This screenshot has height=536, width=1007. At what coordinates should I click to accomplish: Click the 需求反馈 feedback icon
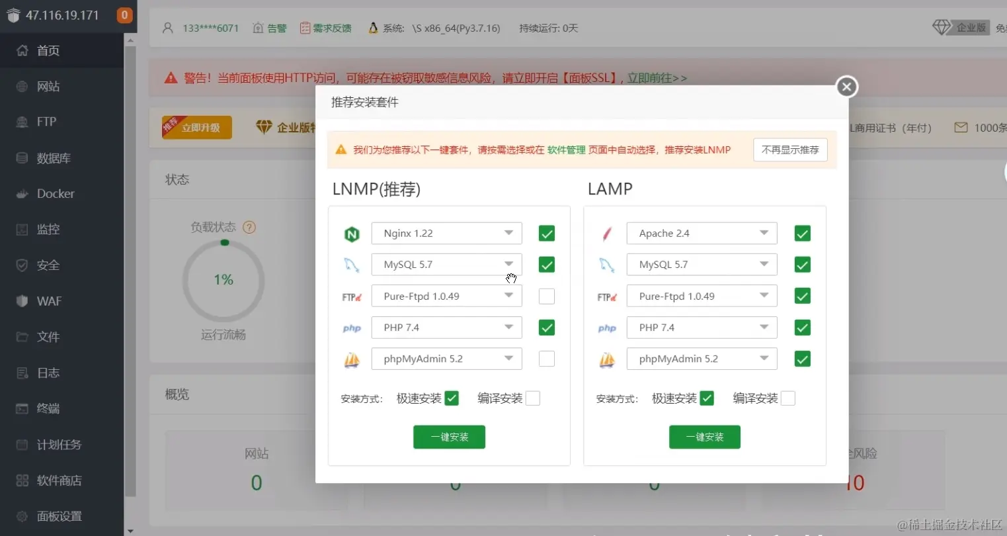[305, 28]
